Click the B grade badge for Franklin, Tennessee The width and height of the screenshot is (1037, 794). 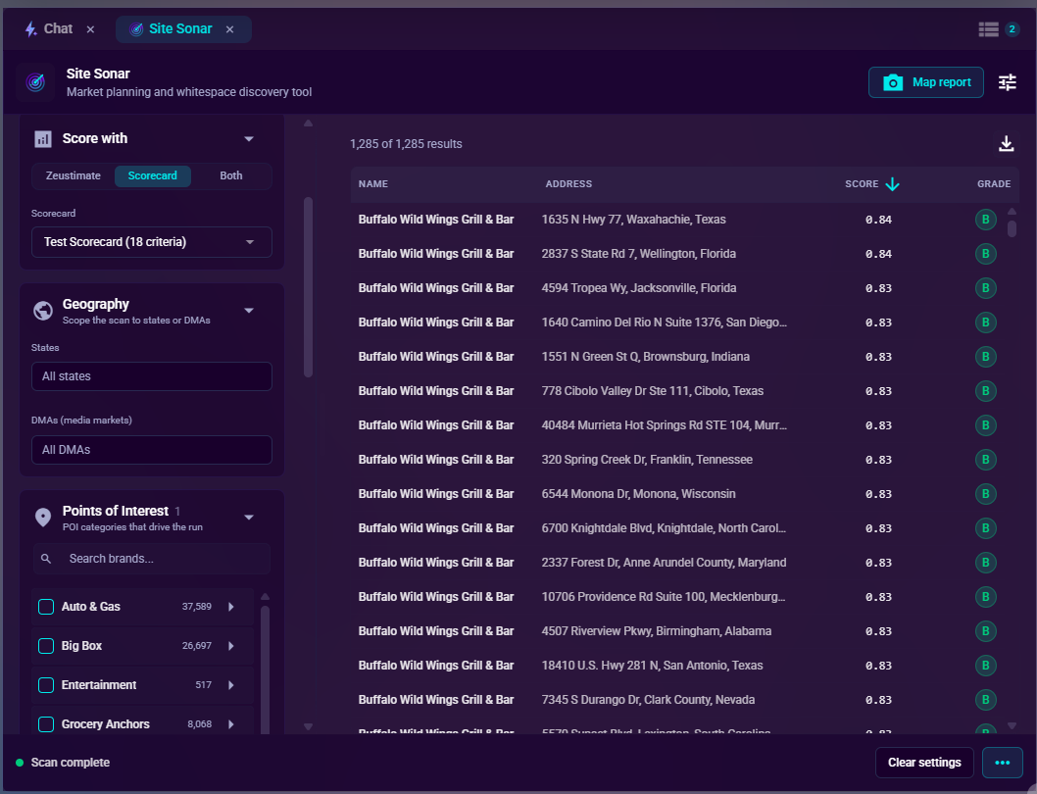click(x=985, y=460)
